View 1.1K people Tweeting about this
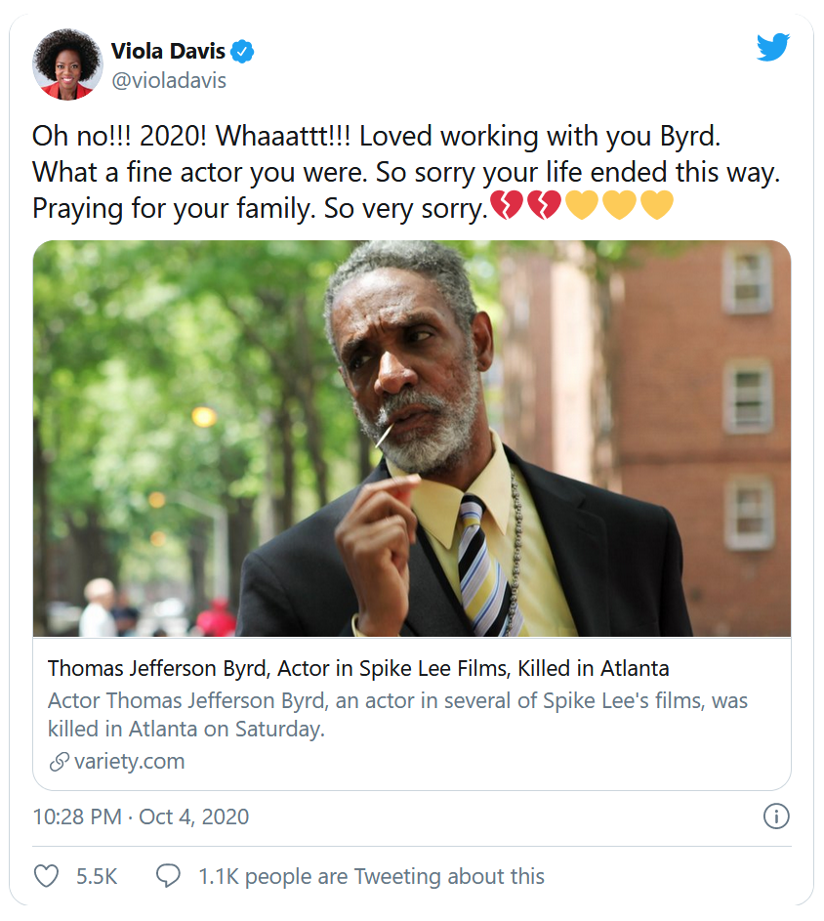Image resolution: width=824 pixels, height=921 pixels. tap(371, 877)
